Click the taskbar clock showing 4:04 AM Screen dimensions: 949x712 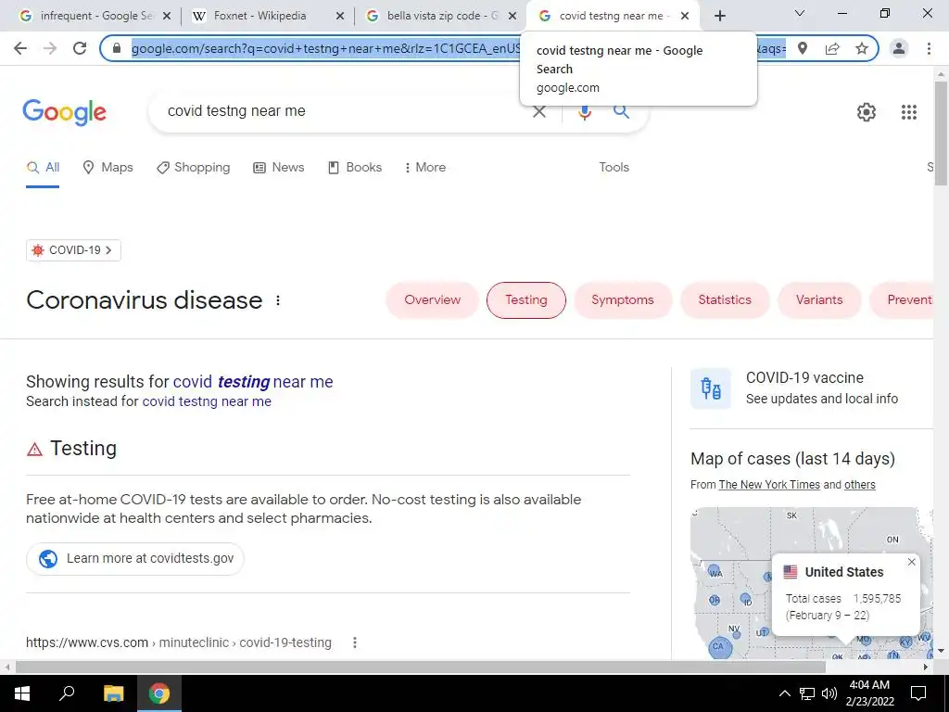pos(869,693)
